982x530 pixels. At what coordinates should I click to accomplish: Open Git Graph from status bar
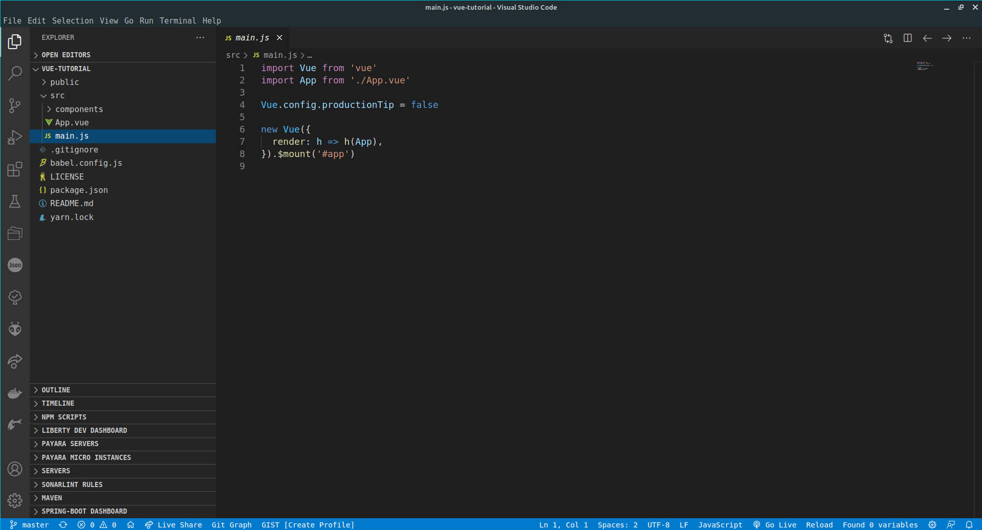tap(231, 524)
